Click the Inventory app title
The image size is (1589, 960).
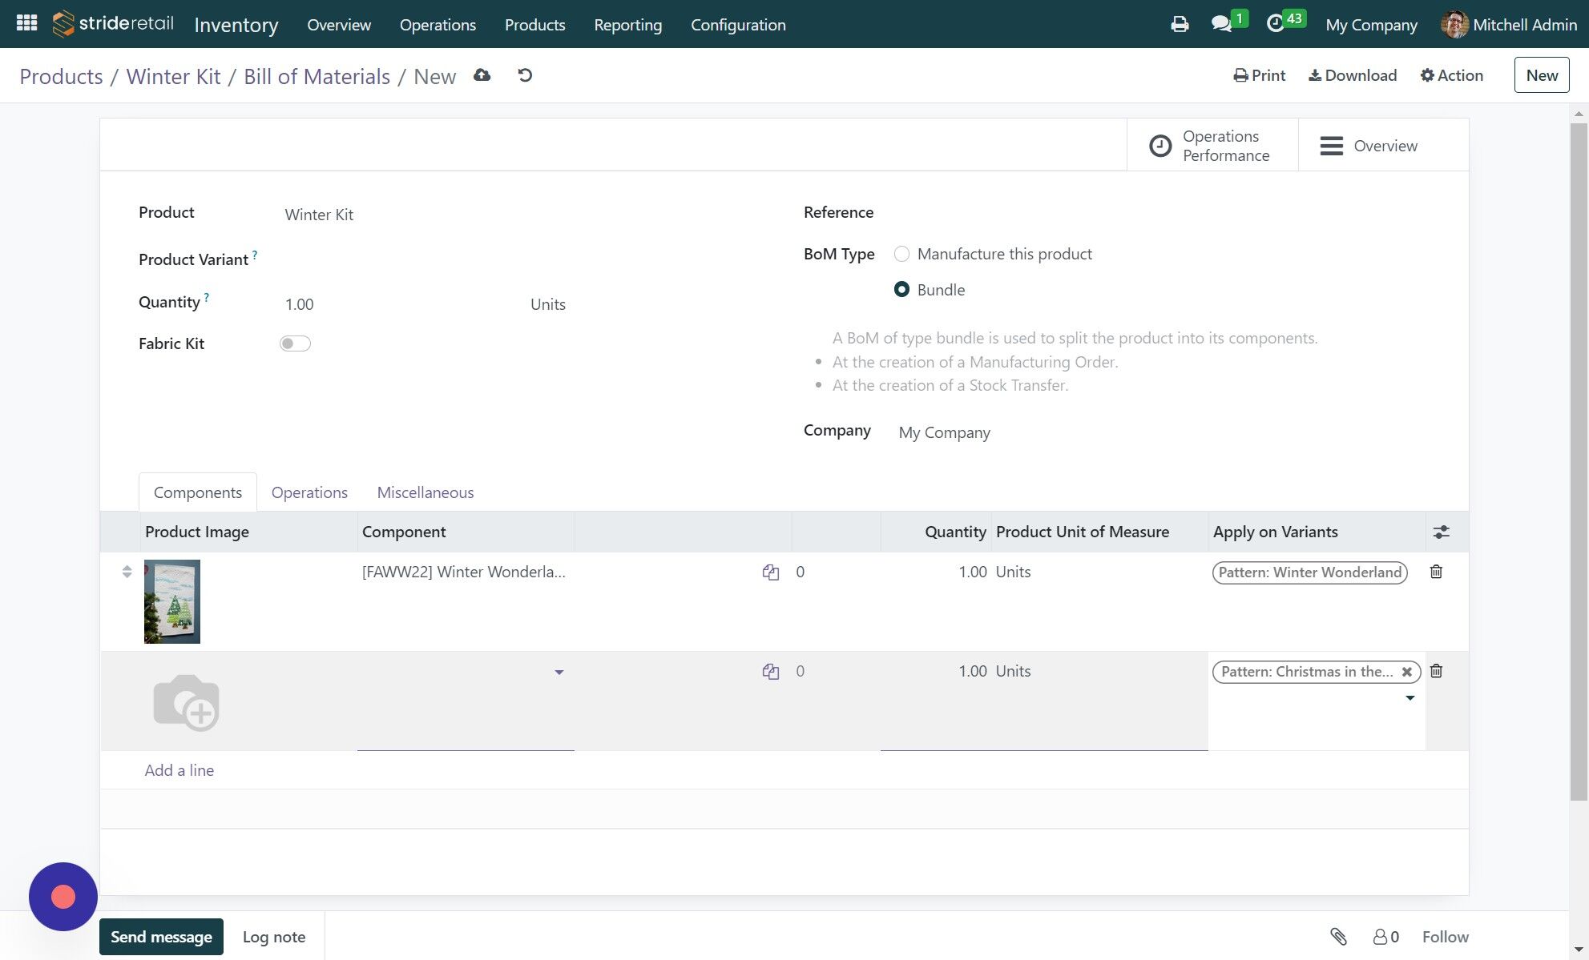tap(236, 25)
